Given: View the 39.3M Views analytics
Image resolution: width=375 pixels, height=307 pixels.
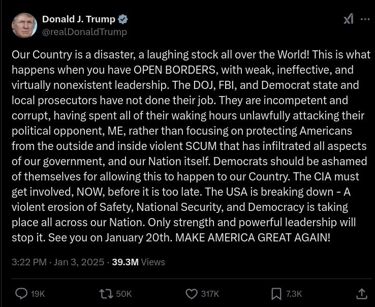Looking at the screenshot, I should pyautogui.click(x=138, y=262).
